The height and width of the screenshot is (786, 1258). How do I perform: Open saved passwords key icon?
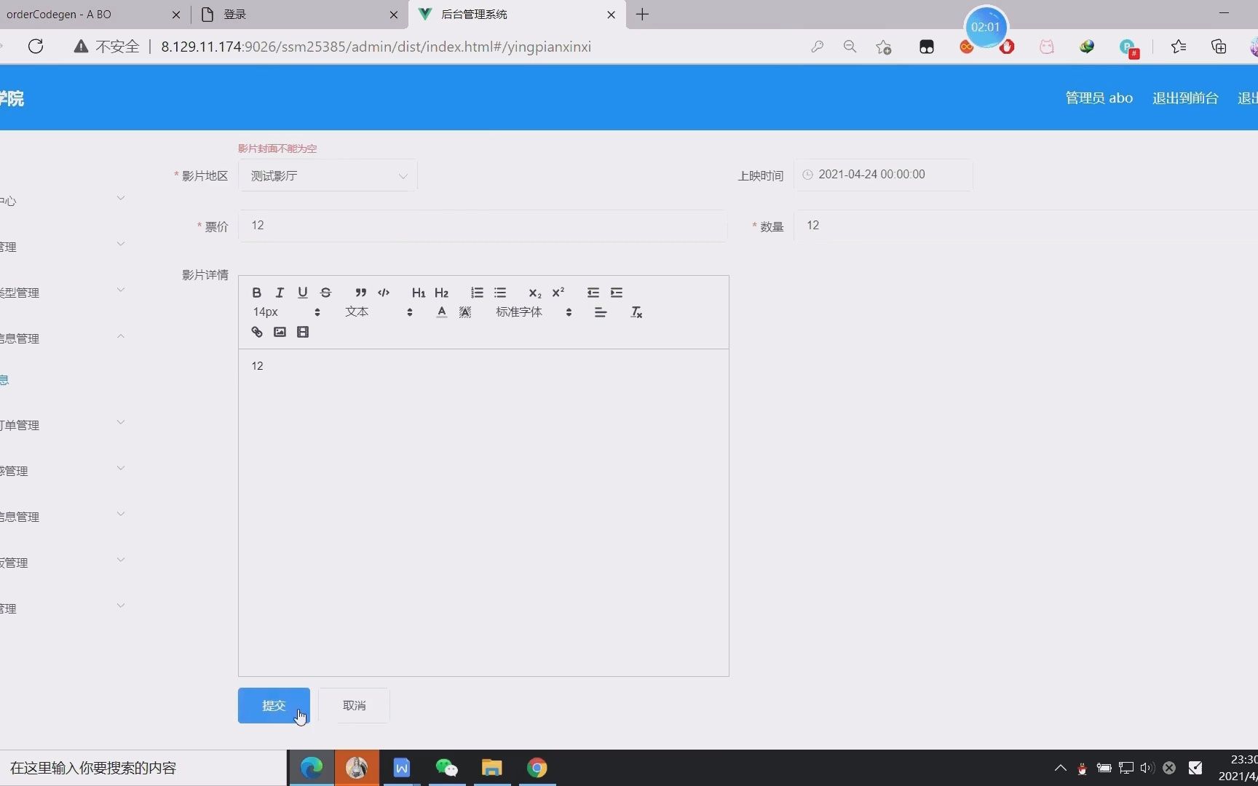pos(817,47)
